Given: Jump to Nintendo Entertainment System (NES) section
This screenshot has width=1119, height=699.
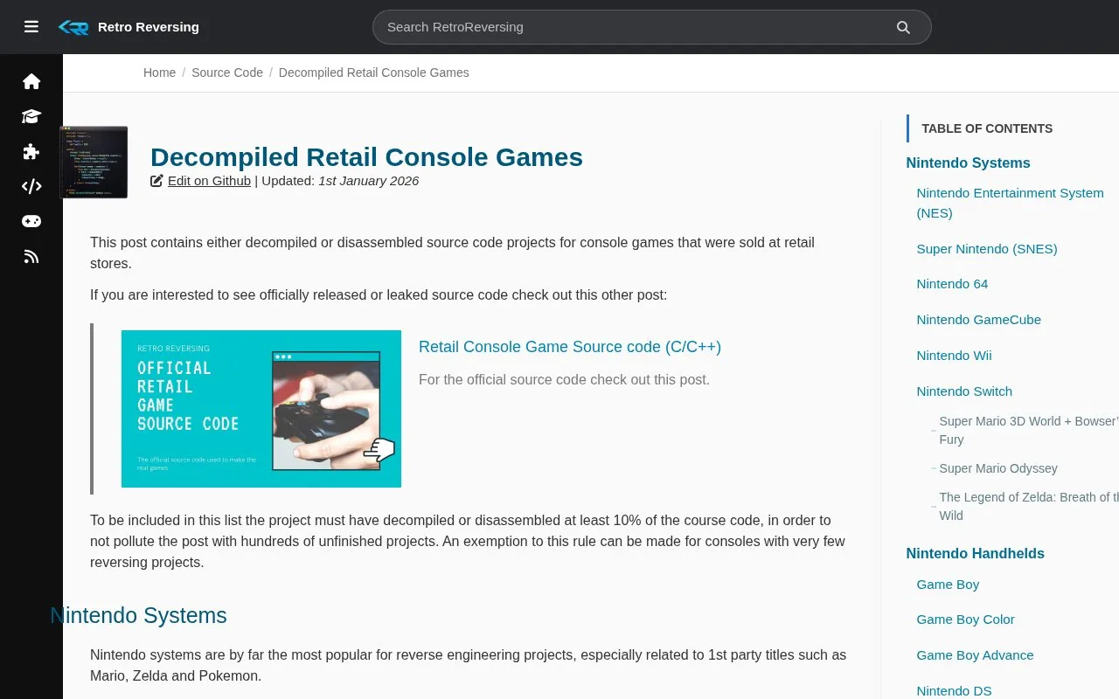Looking at the screenshot, I should [1010, 203].
